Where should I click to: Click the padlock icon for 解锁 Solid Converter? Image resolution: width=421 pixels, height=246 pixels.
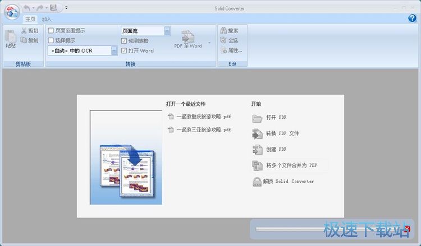[257, 182]
